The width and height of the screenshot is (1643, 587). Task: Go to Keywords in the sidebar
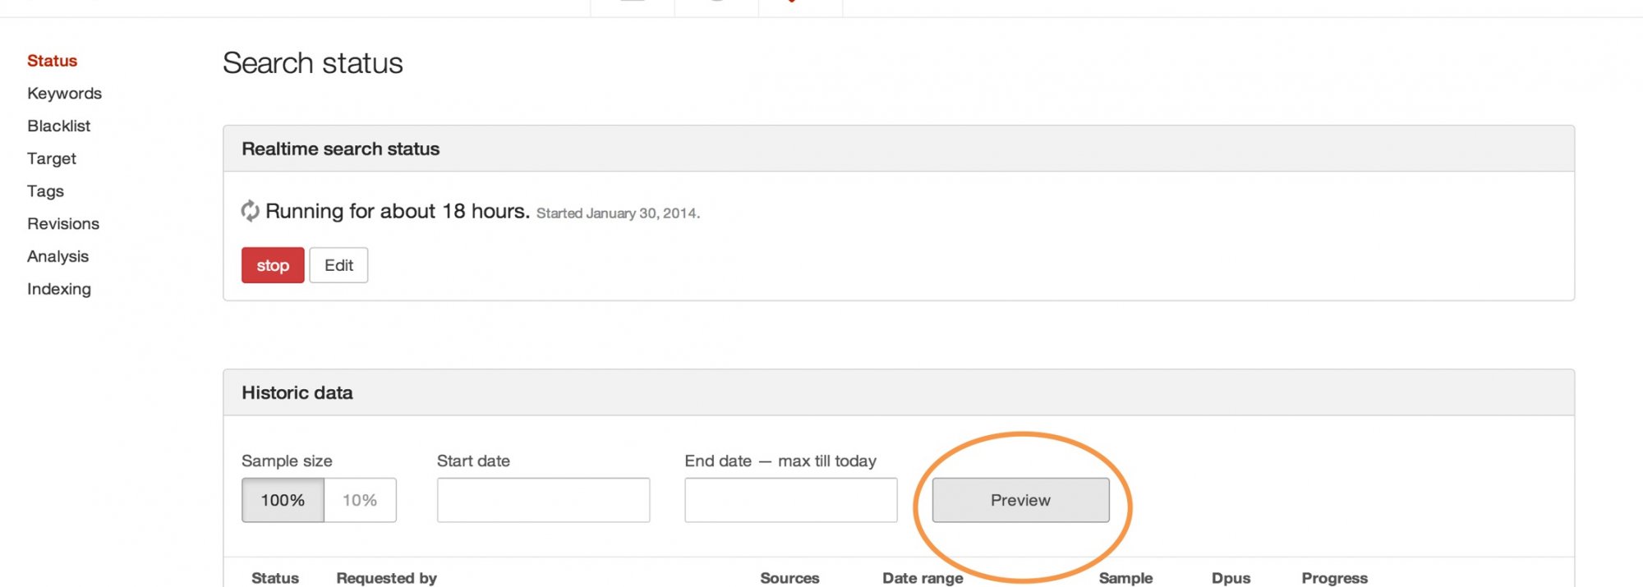[64, 94]
